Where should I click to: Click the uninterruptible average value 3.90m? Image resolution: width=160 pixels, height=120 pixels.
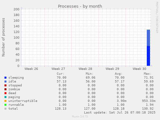[x=122, y=101]
